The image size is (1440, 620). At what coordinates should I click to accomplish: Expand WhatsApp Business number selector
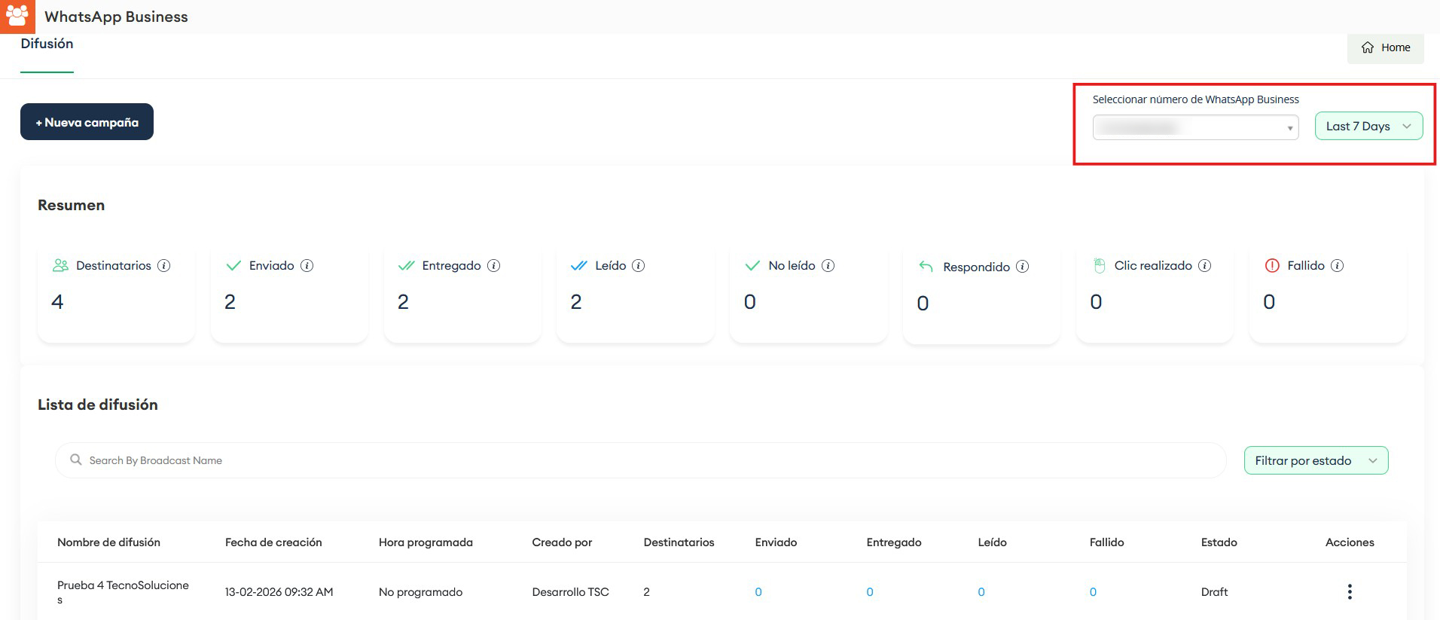coord(1194,127)
